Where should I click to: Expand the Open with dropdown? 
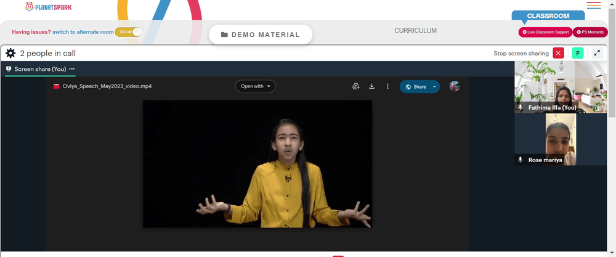click(x=256, y=86)
